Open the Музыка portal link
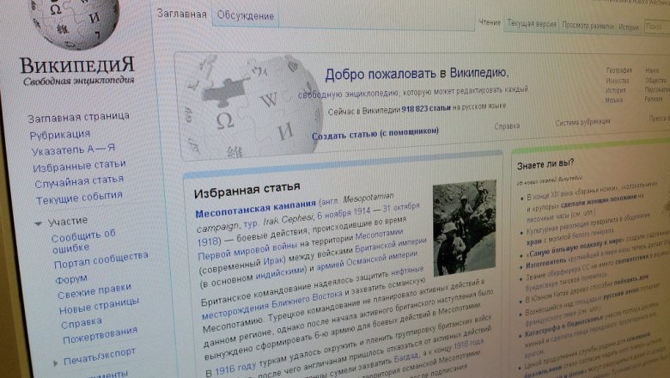The height and width of the screenshot is (378, 670). 614,100
